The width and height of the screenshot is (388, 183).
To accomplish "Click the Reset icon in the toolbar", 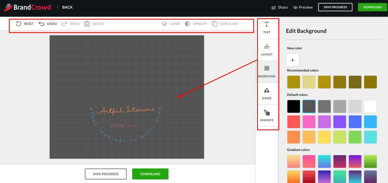I will pos(19,24).
